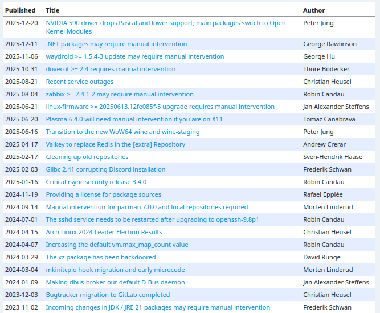Click Frederik Schwan in the Glibc row
Screen dimensions: 380x313
pyautogui.click(x=327, y=169)
